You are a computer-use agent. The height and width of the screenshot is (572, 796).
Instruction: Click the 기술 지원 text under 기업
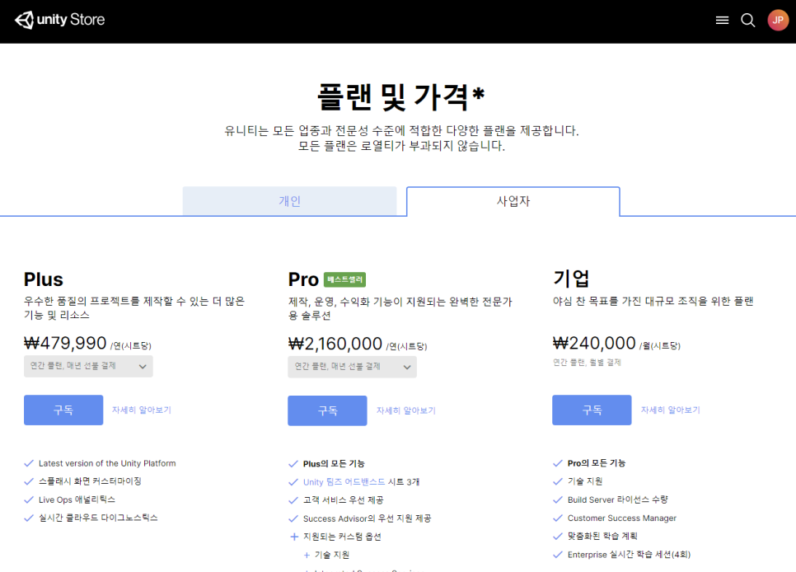585,481
